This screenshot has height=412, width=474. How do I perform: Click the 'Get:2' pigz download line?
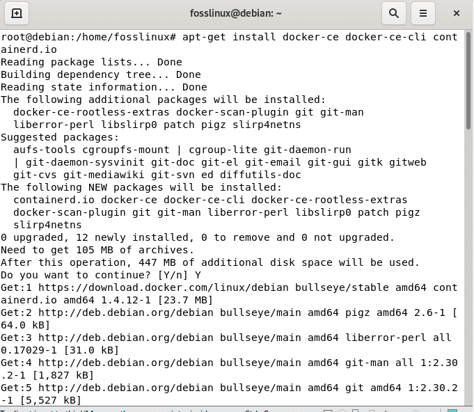pos(229,312)
